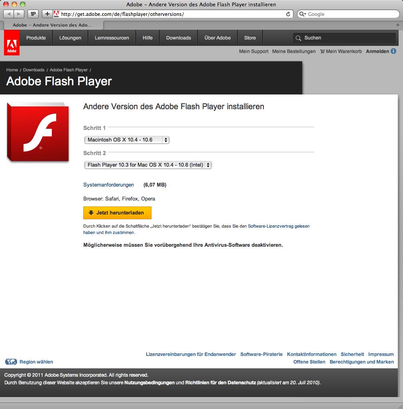Click the world map Region icon
The height and width of the screenshot is (409, 403).
coord(11,362)
